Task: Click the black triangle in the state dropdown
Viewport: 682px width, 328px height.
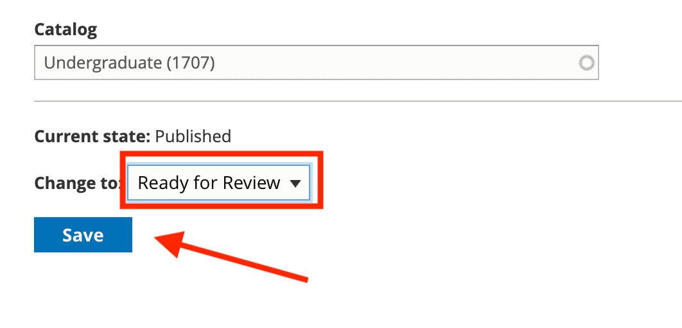Action: 295,183
